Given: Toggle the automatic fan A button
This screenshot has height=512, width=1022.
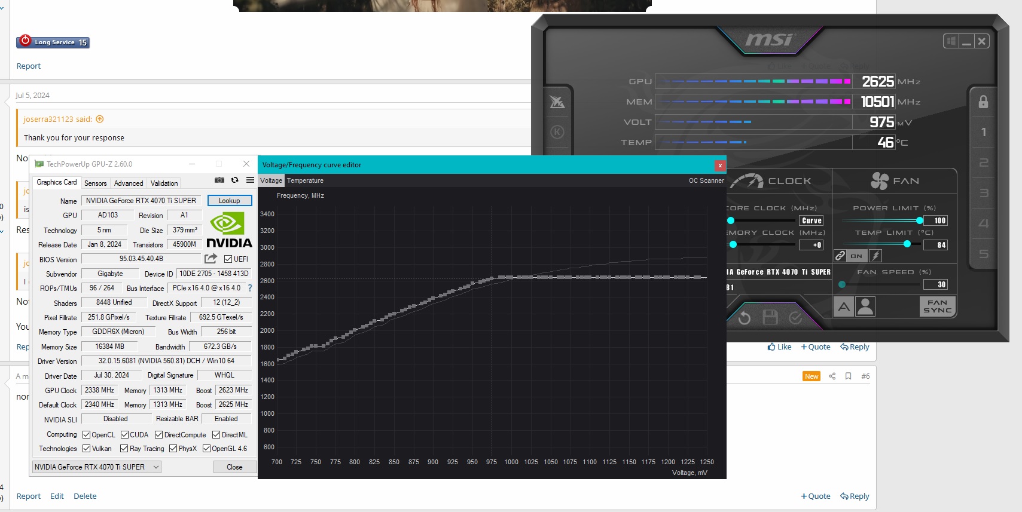Looking at the screenshot, I should coord(844,307).
